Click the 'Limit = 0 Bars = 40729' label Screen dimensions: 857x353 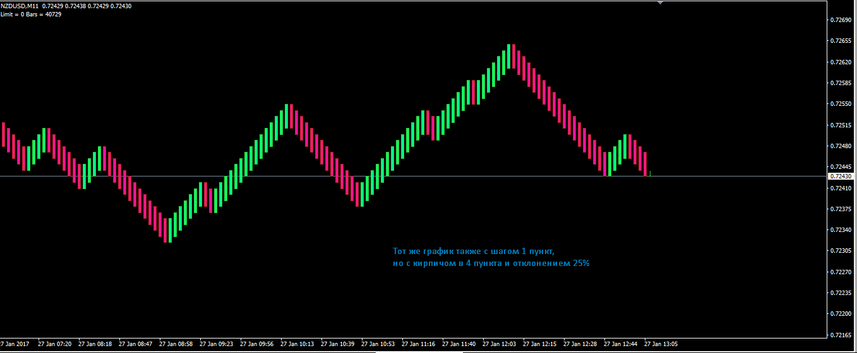pos(31,14)
